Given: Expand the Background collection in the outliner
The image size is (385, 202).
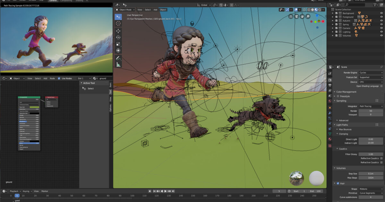Looking at the screenshot, I should [333, 13].
